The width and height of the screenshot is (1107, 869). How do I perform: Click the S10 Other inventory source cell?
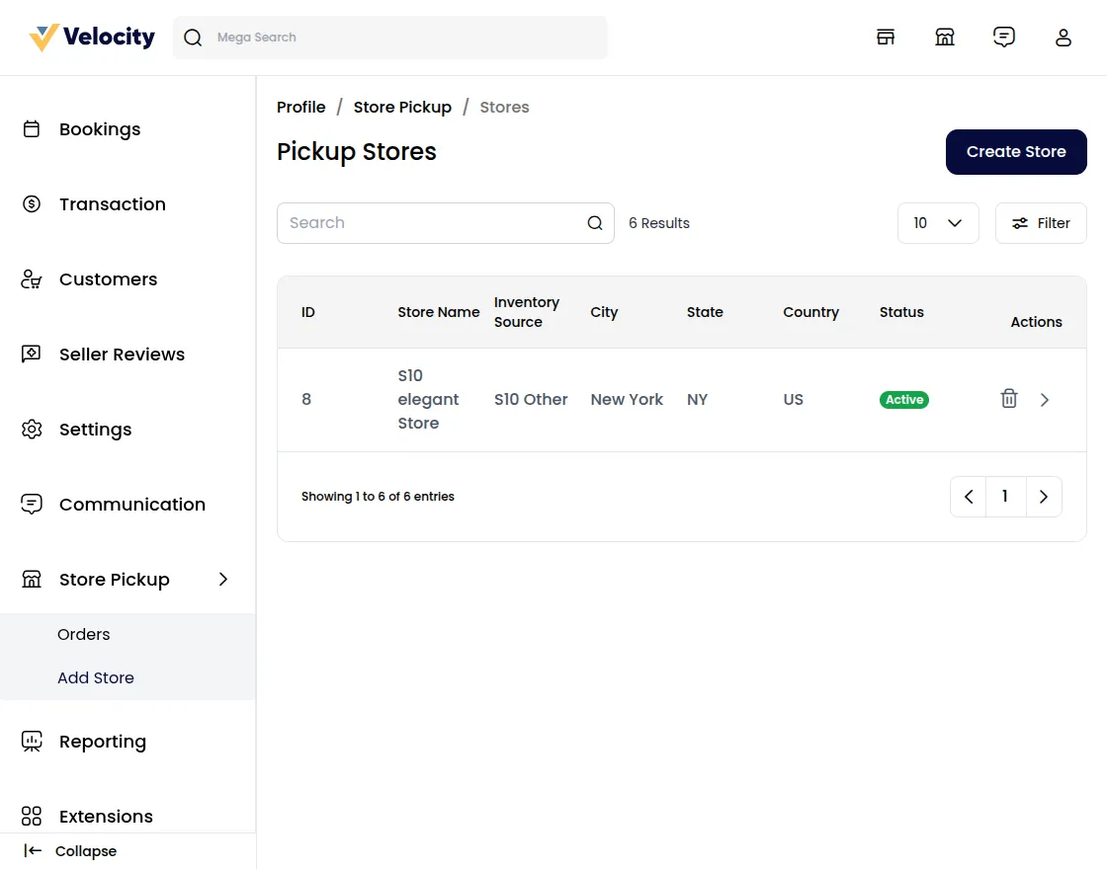pos(531,399)
